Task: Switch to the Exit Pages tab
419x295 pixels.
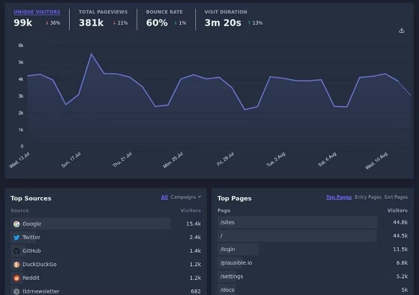Action: [x=396, y=197]
